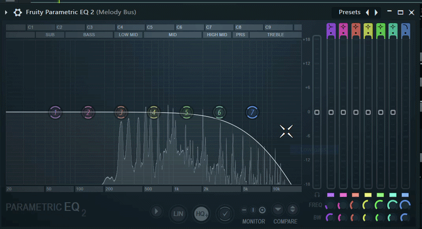Select band 3 node on EQ graph

coord(121,112)
